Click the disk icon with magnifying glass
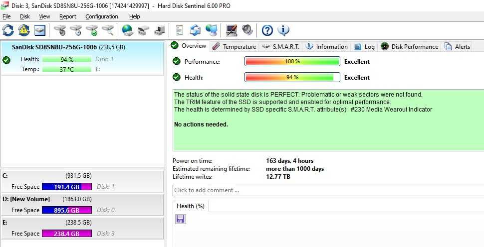 [x=108, y=30]
